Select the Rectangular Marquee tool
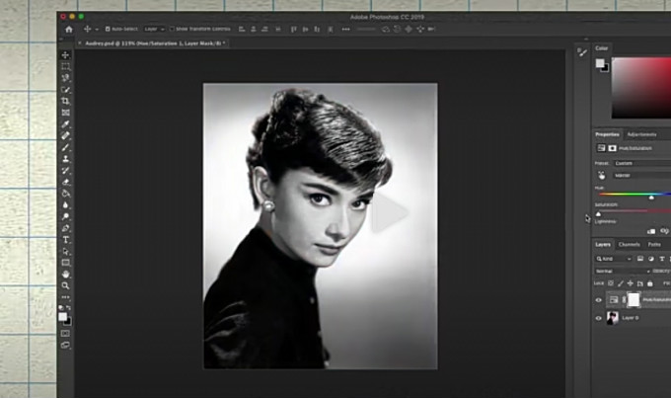 tap(66, 66)
